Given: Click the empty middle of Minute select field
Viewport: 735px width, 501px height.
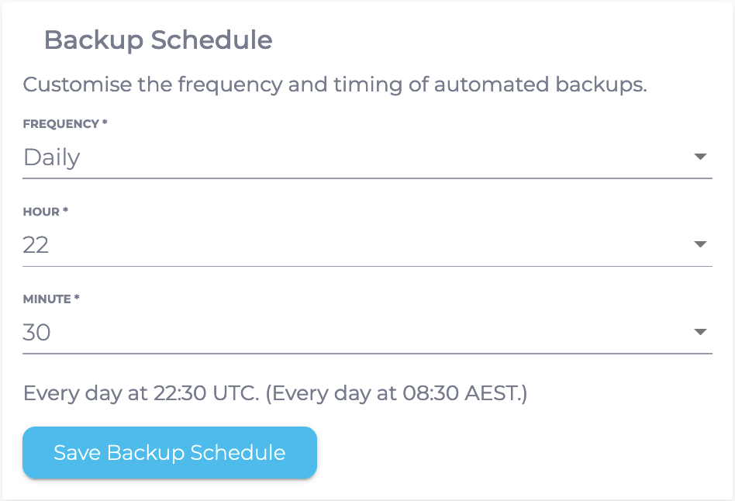Looking at the screenshot, I should (x=364, y=333).
